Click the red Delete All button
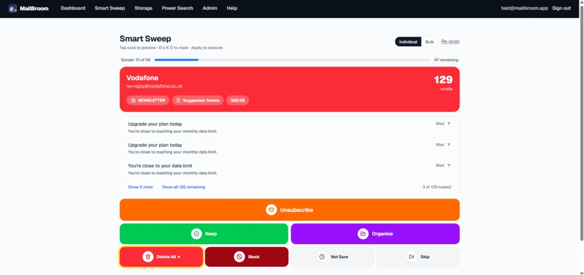The height and width of the screenshot is (275, 584). 161,257
